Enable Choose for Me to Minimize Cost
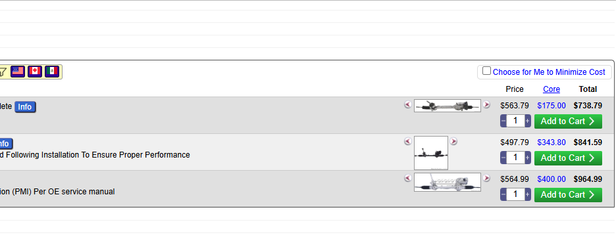The image size is (616, 239). click(x=487, y=71)
